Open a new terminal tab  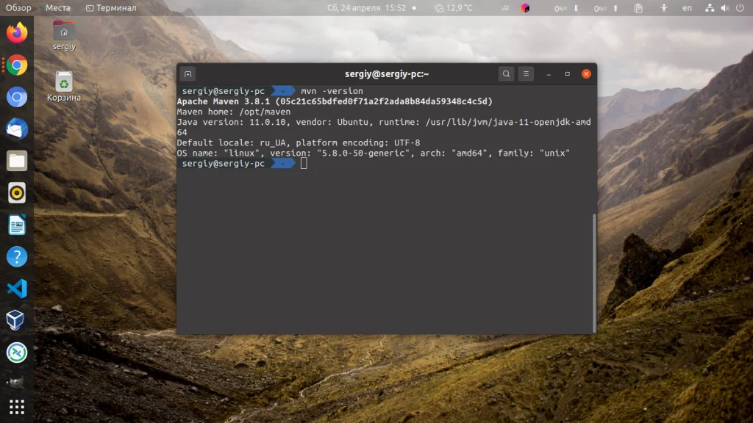pyautogui.click(x=188, y=73)
